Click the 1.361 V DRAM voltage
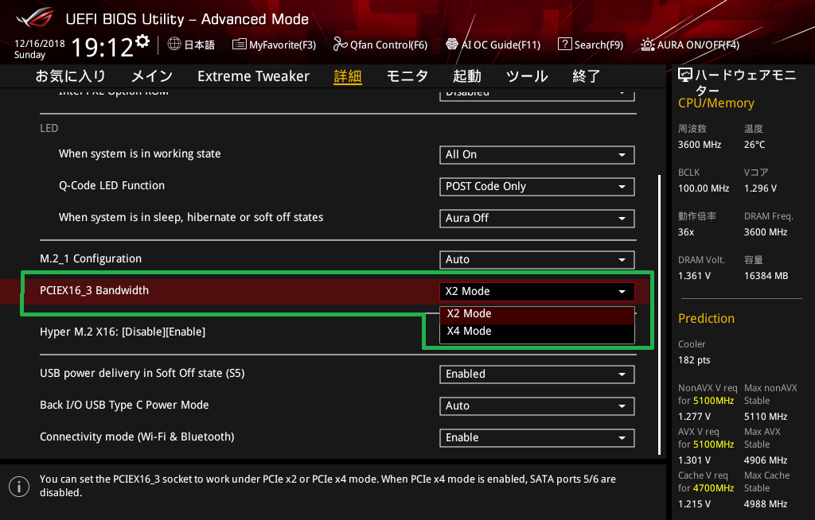 (x=694, y=276)
